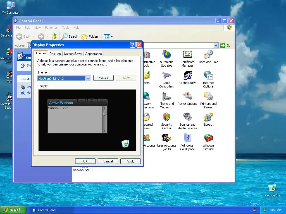This screenshot has height=214, width=286.
Task: Switch to the Screen Saver tab
Action: pos(73,54)
